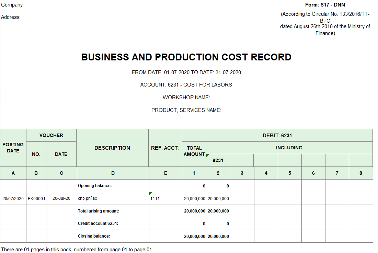
Task: Click the "Form: S17 - DNN" text
Action: coord(325,5)
